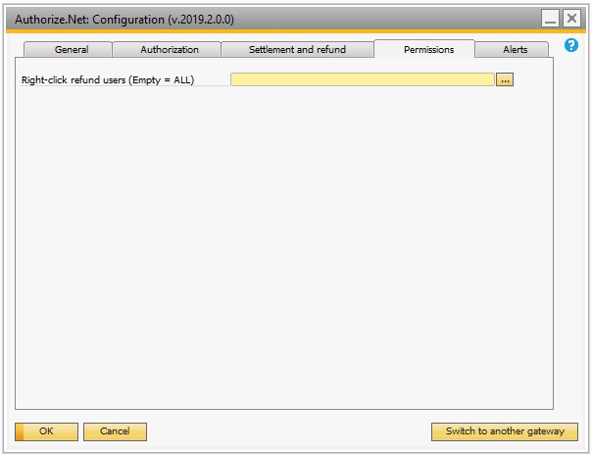
Task: Click Switch to another gateway
Action: coord(505,431)
